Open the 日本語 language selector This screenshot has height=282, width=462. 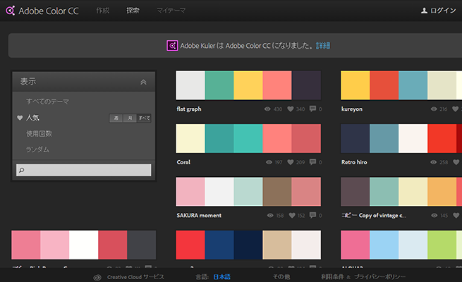point(221,277)
